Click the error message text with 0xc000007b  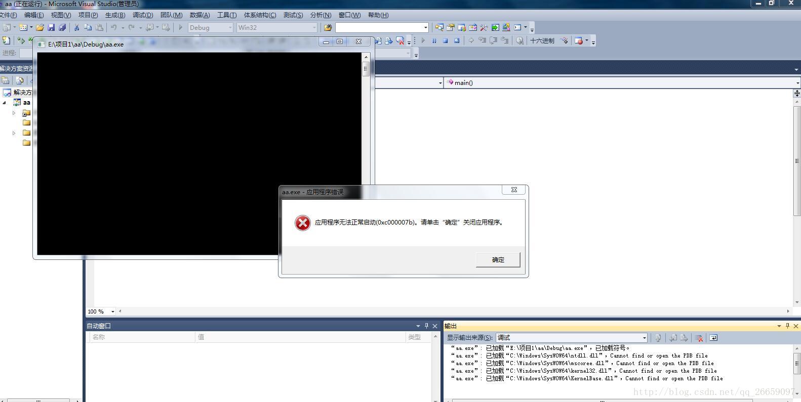point(410,222)
